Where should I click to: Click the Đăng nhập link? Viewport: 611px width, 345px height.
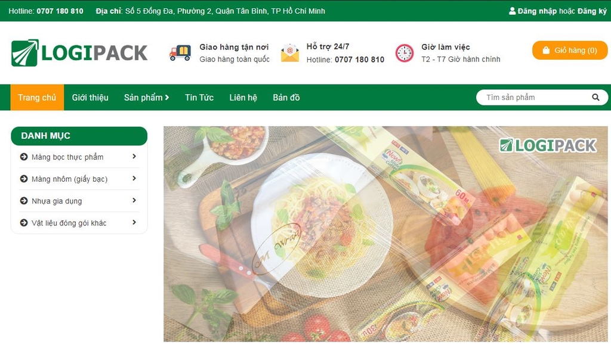pyautogui.click(x=537, y=11)
